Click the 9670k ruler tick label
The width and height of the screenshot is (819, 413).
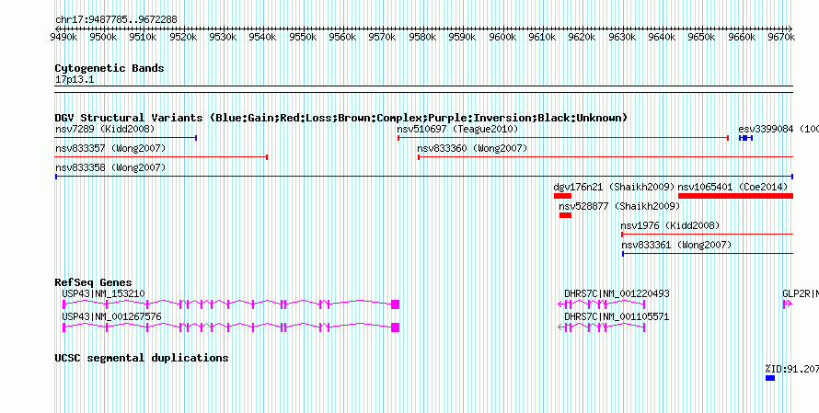pos(782,38)
